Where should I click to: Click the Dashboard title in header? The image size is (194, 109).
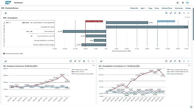coord(18,3)
